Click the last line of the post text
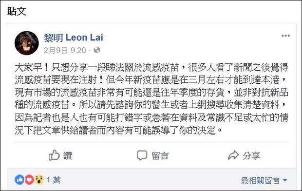The height and width of the screenshot is (191, 302). [x=118, y=131]
